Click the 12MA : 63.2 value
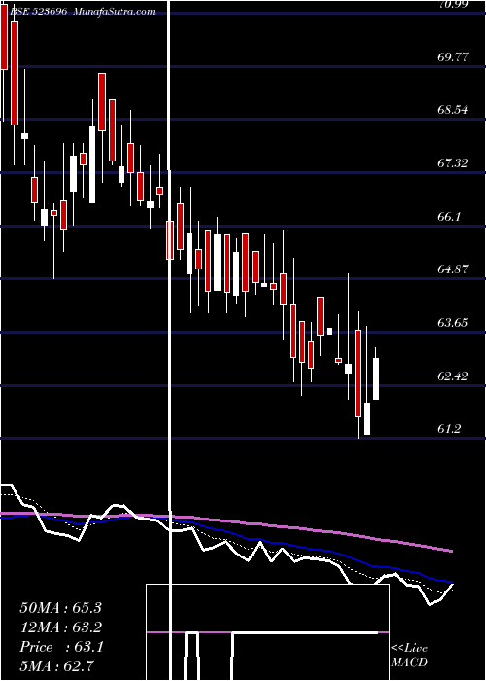This screenshot has height=681, width=486. pyautogui.click(x=60, y=627)
